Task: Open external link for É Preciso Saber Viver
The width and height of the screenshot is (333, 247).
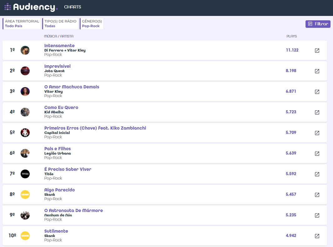Action: tap(317, 174)
